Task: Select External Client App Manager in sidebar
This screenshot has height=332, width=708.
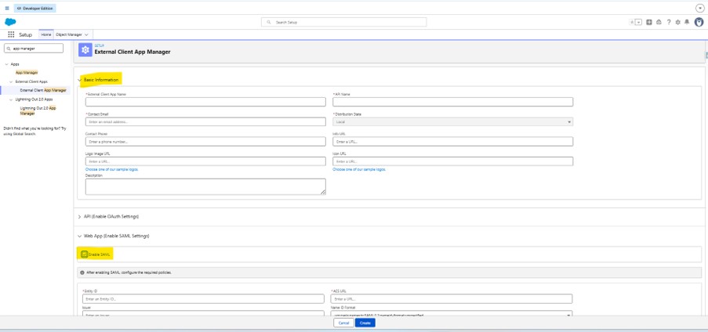Action: pos(43,90)
